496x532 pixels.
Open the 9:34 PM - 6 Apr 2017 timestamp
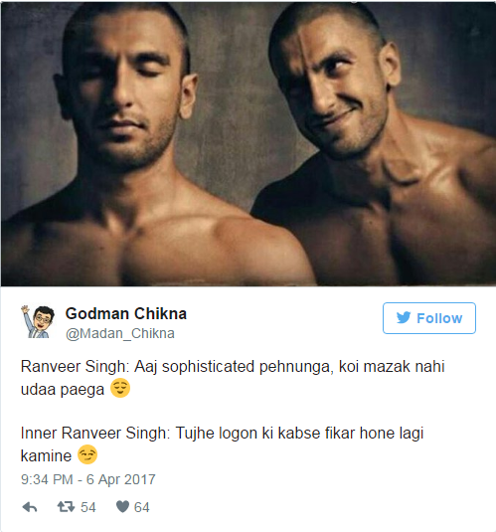tap(88, 479)
